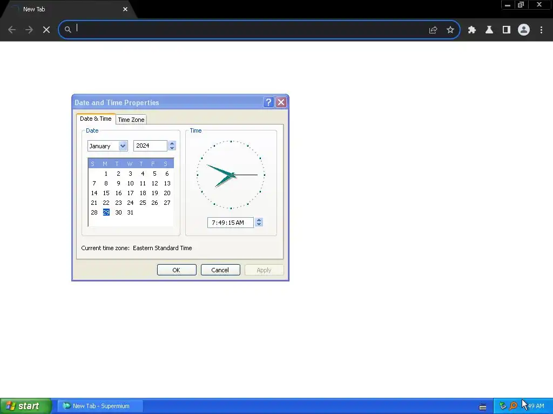Open the Start menu
This screenshot has height=414, width=553.
click(x=25, y=406)
